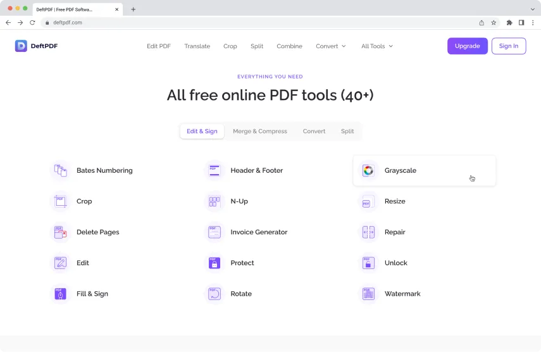Open the browser tab list chevron

[533, 9]
